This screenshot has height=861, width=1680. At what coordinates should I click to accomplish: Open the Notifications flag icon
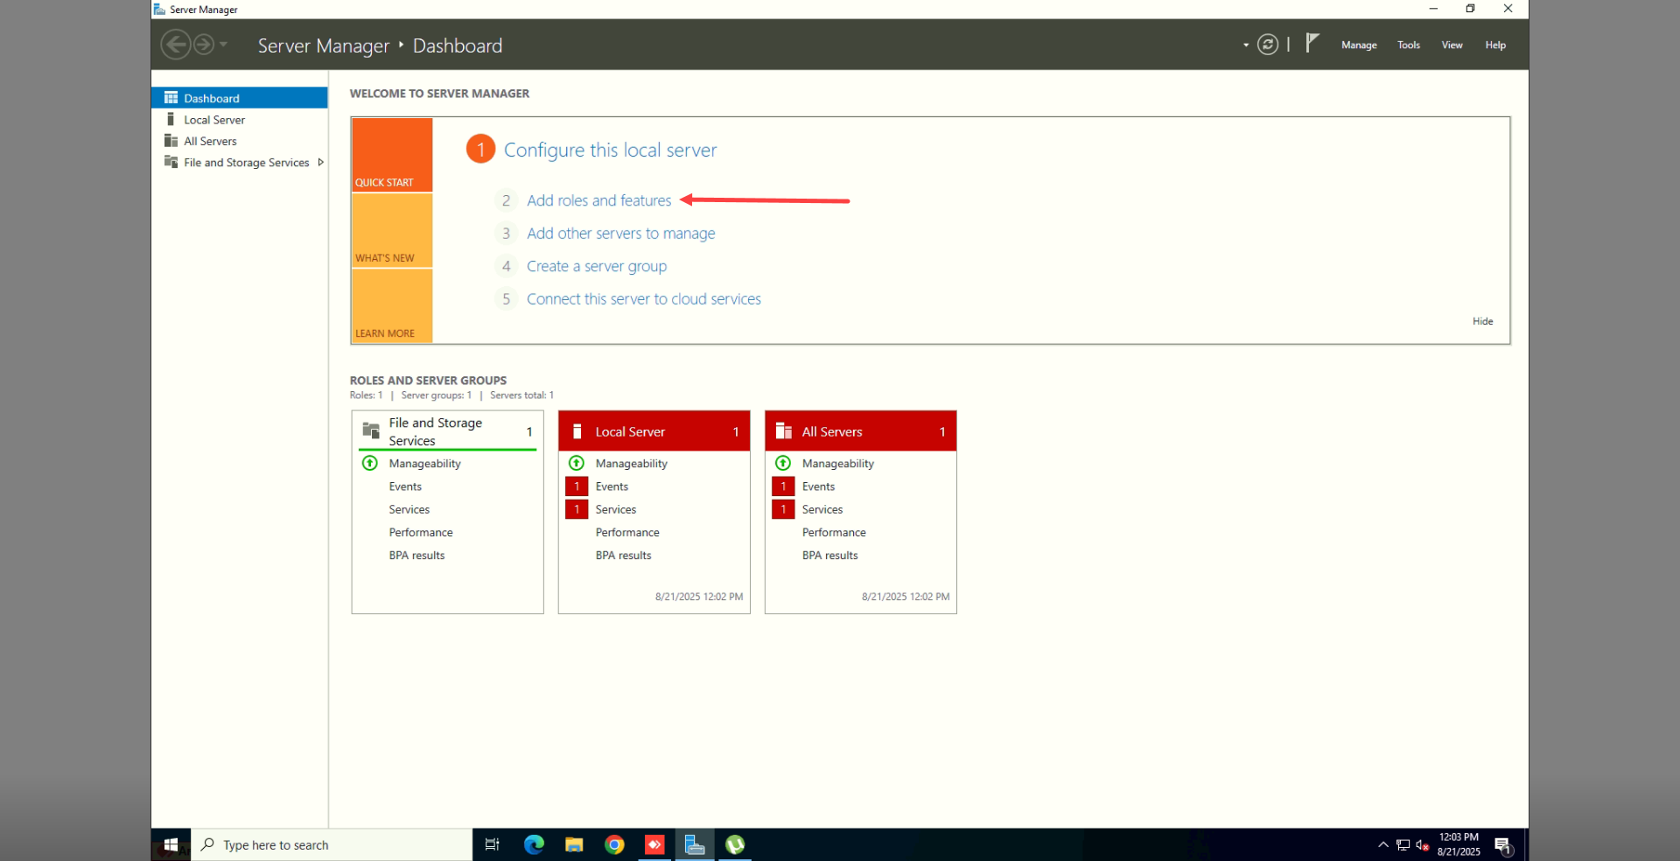coord(1312,44)
